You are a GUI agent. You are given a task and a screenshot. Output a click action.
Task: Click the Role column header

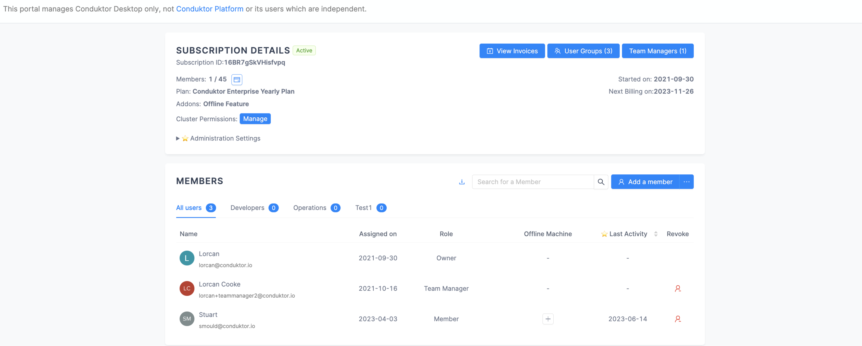[446, 234]
